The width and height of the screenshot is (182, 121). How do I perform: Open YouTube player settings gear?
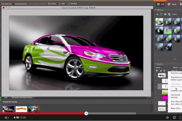click(174, 117)
